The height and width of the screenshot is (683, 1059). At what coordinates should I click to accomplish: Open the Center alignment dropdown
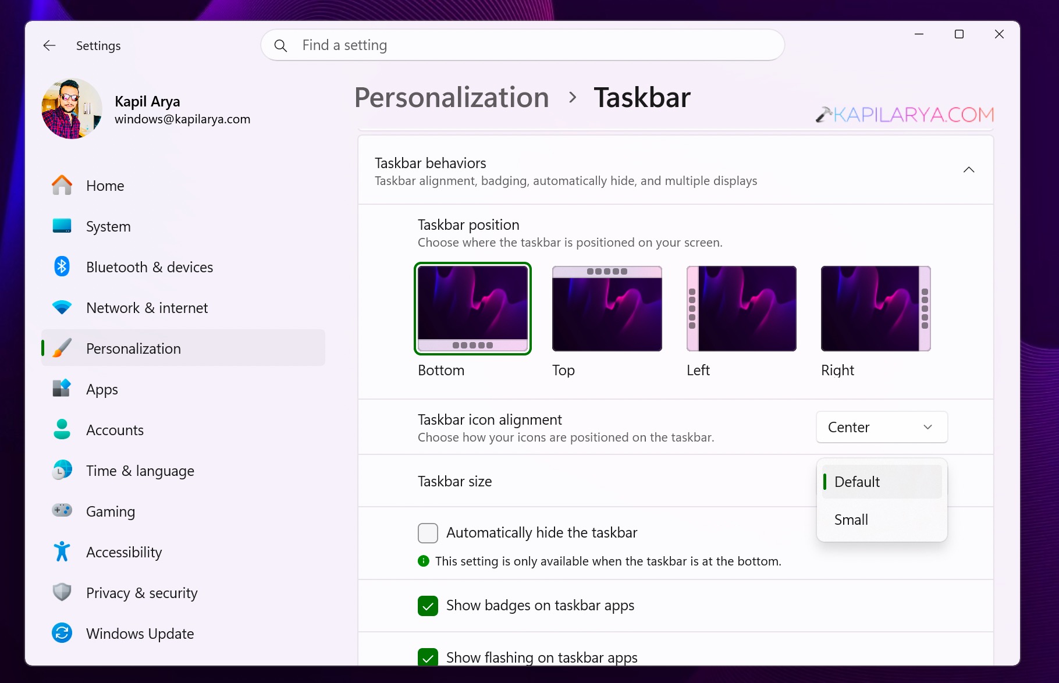(882, 427)
